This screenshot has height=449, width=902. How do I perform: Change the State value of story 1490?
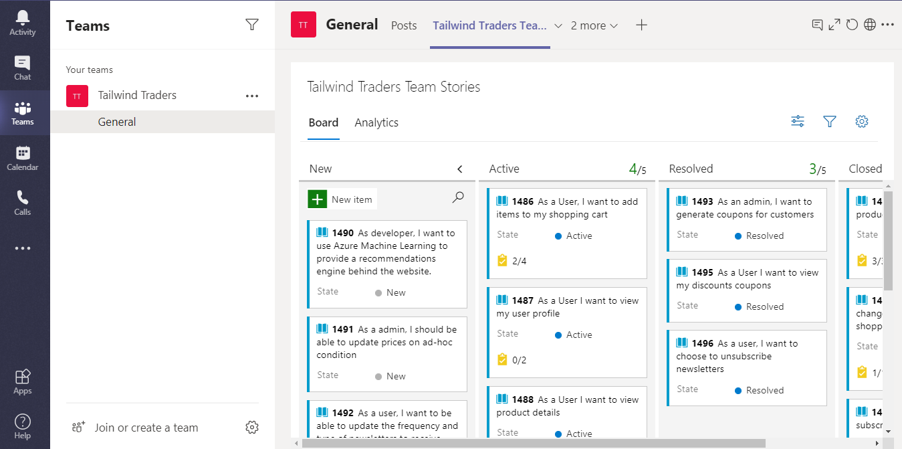click(x=390, y=292)
